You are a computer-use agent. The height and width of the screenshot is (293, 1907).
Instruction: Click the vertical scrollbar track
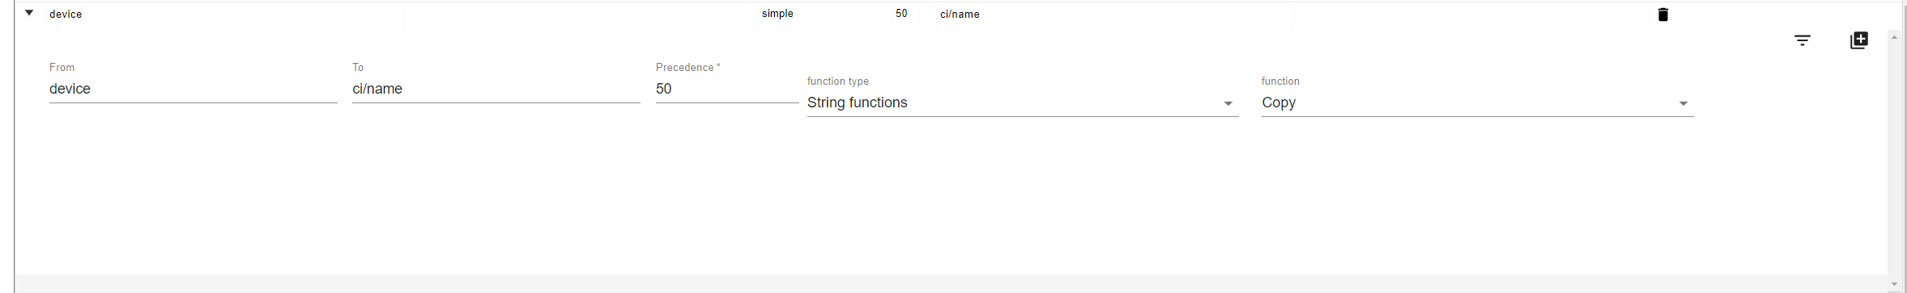(x=1894, y=161)
